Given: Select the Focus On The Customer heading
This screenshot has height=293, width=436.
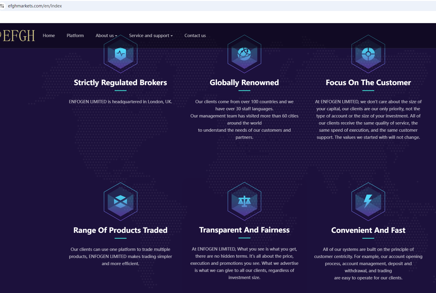Looking at the screenshot, I should coord(368,82).
